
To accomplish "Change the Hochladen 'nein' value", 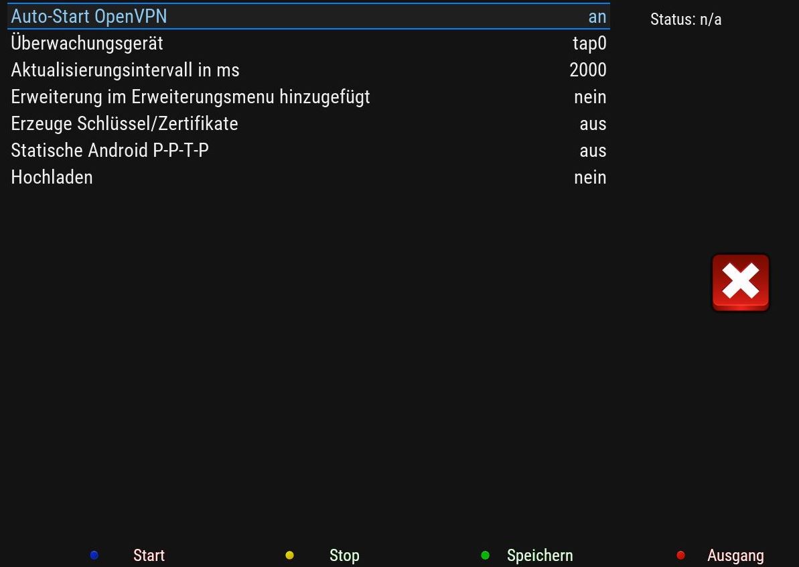I will point(590,178).
